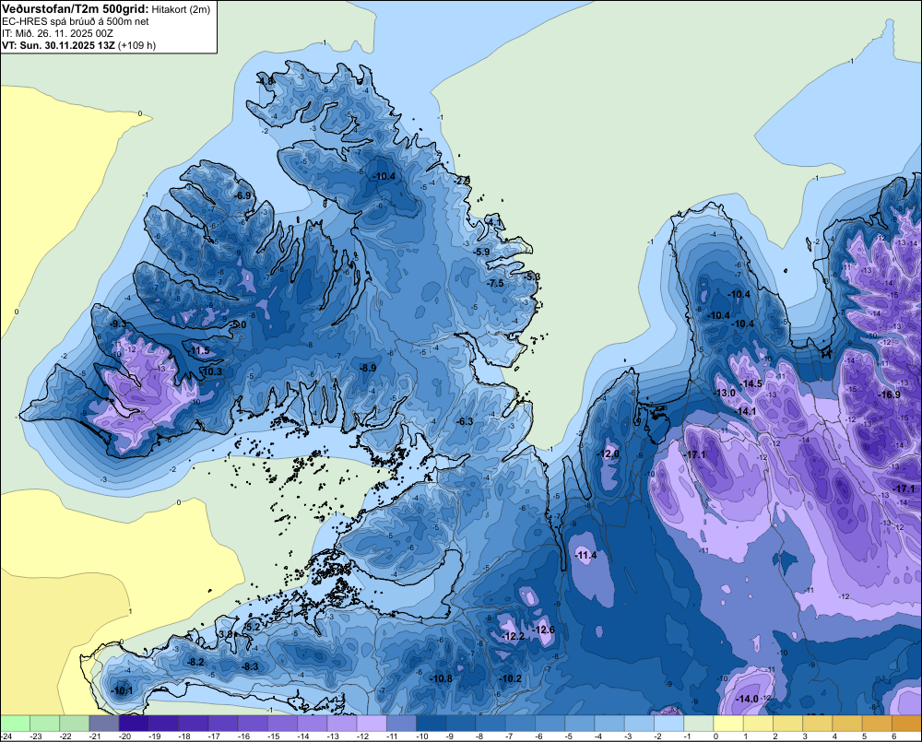Image resolution: width=922 pixels, height=742 pixels.
Task: Click the -10.2 temperature label
Action: (511, 678)
